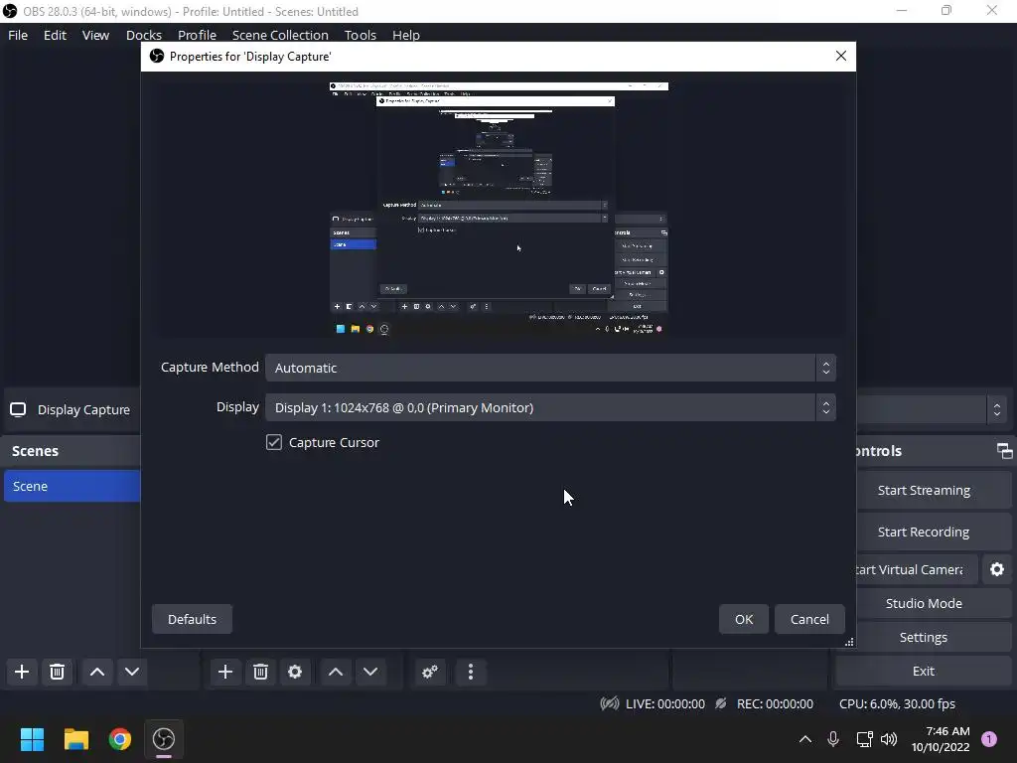Image resolution: width=1017 pixels, height=763 pixels.
Task: Click the OBS logo in the dialog title
Action: [x=156, y=56]
